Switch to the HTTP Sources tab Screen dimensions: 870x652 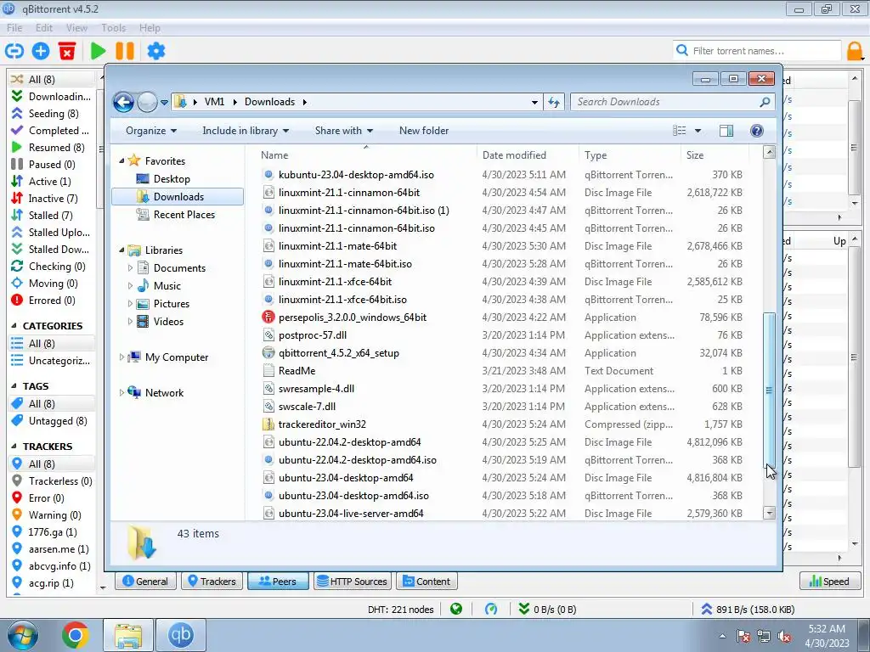[x=353, y=581]
